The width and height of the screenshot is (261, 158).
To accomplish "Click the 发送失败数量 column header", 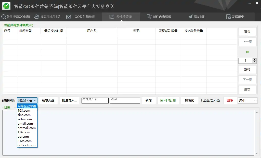I will 194,31.
